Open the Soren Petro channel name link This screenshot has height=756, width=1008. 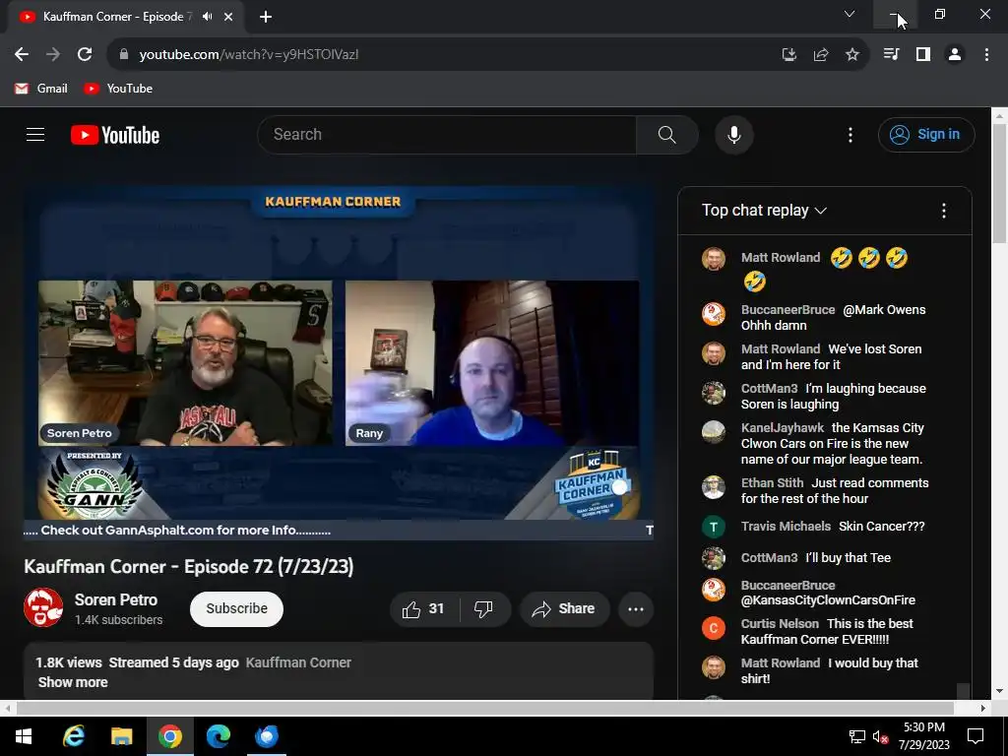pos(116,599)
